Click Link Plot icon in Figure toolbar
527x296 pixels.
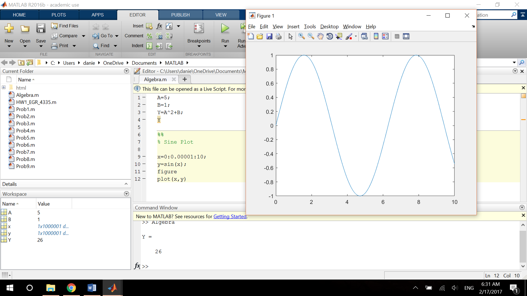[364, 36]
